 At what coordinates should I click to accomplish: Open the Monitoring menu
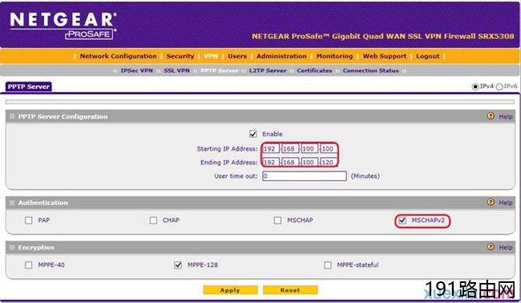(x=334, y=56)
